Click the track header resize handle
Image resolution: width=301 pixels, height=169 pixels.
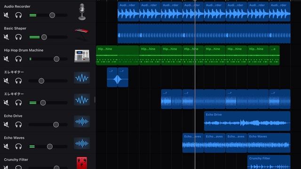pyautogui.click(x=95, y=100)
